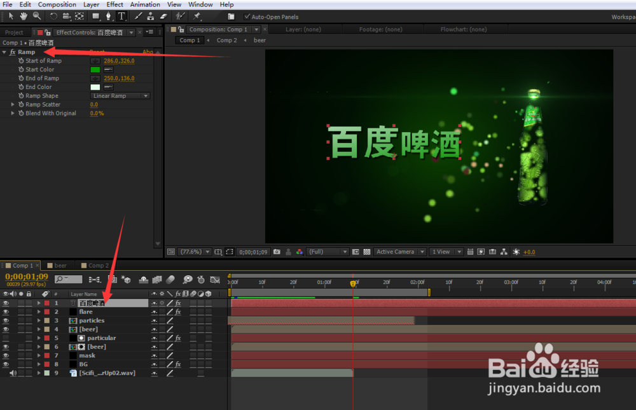
Task: Toggle Start of Ramp stopwatch
Action: tap(21, 61)
